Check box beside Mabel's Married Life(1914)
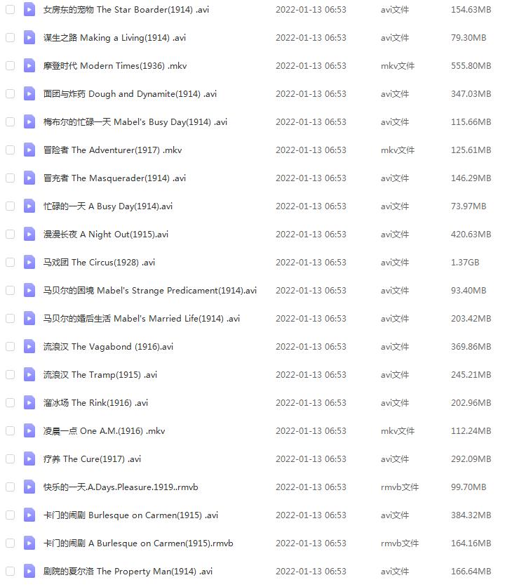The image size is (512, 587). pyautogui.click(x=11, y=319)
